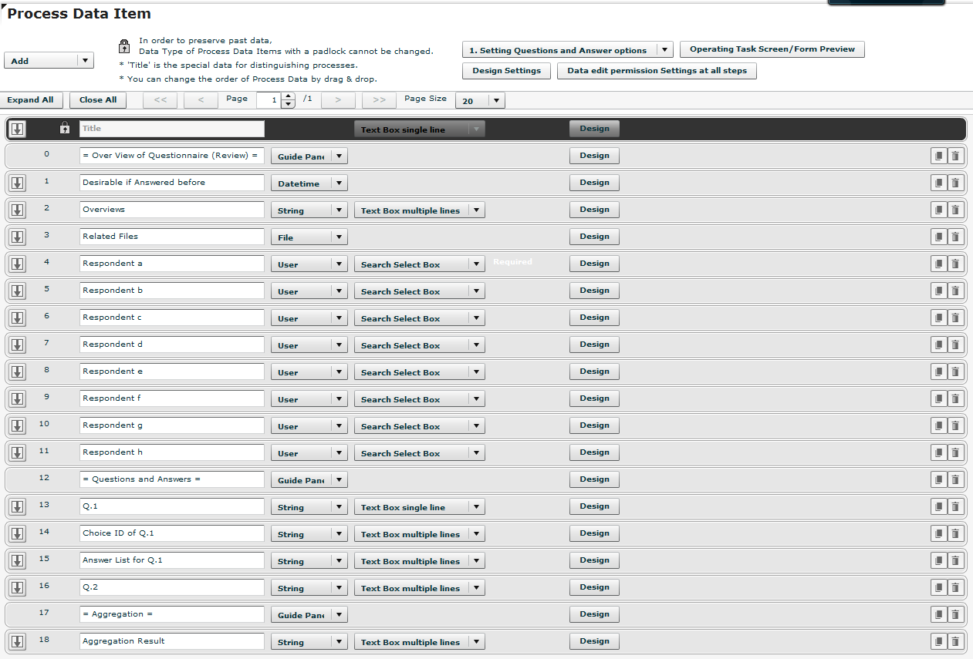Image resolution: width=973 pixels, height=659 pixels.
Task: Click the expand arrow icon beside Desirable if Answered before
Action: 17,183
